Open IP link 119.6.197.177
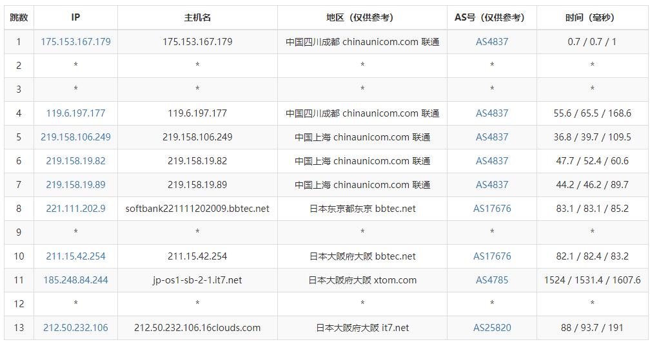The height and width of the screenshot is (342, 650). [x=75, y=113]
